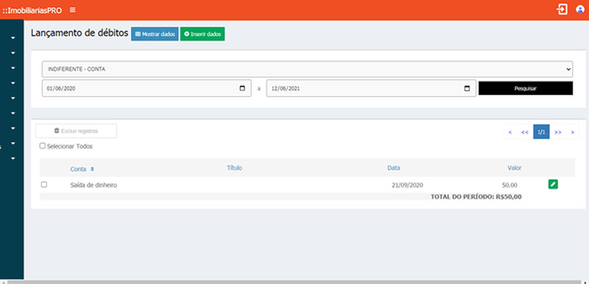589x284 pixels.
Task: Click the black Pesquisar button
Action: (x=526, y=88)
